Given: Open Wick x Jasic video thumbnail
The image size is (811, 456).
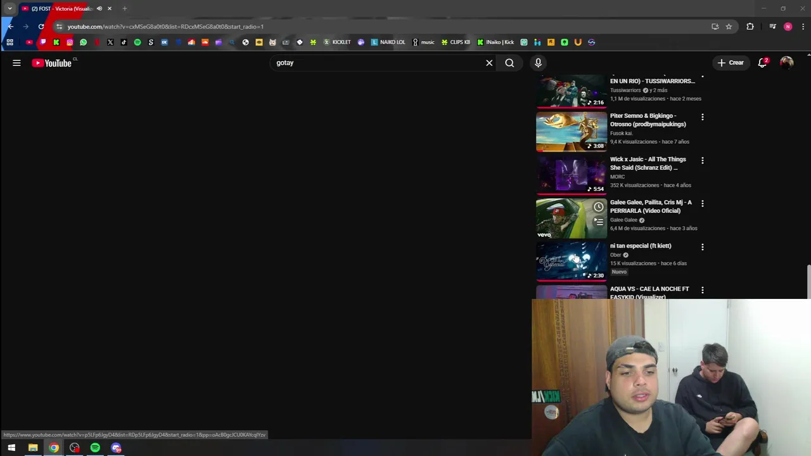Looking at the screenshot, I should click(572, 175).
